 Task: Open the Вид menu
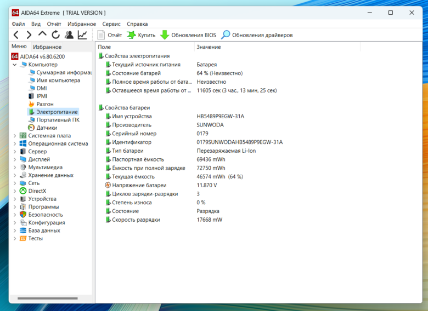tap(36, 24)
